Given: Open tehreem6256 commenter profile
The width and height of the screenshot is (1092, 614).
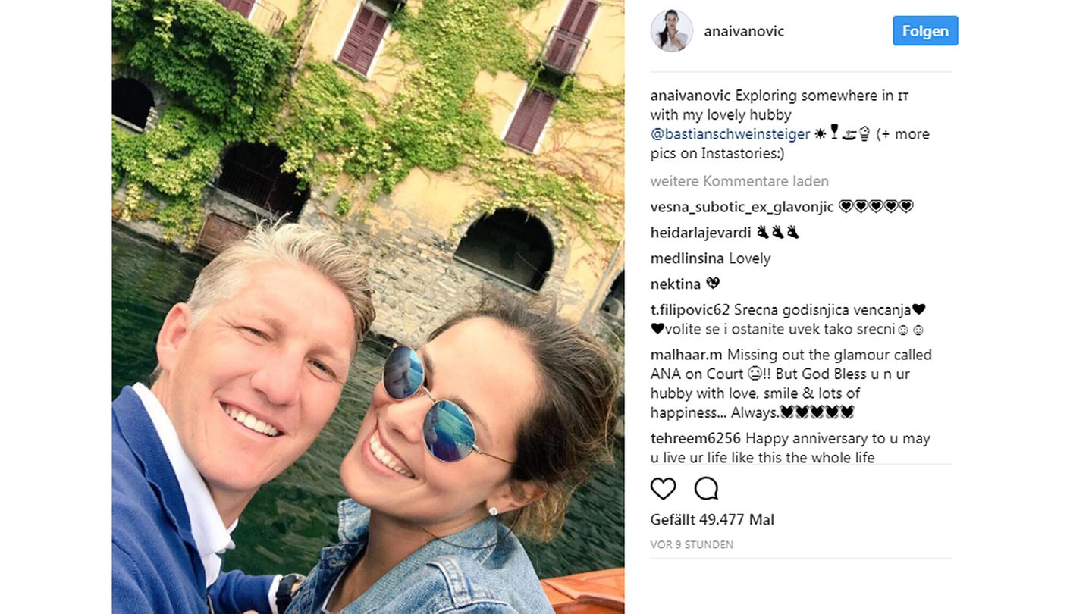Looking at the screenshot, I should point(696,438).
